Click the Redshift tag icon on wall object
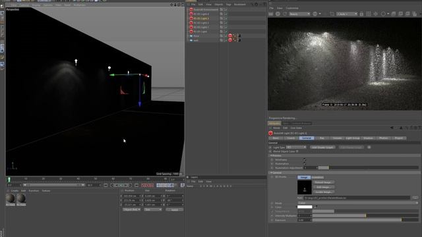The image size is (422, 237). [230, 40]
